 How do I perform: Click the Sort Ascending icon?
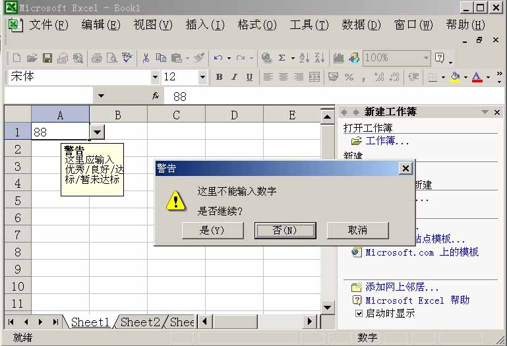(x=304, y=58)
